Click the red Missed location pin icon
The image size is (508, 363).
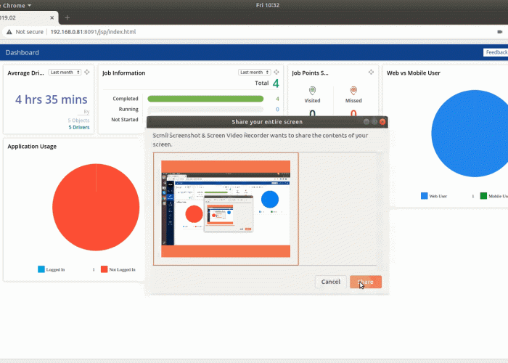click(x=354, y=91)
